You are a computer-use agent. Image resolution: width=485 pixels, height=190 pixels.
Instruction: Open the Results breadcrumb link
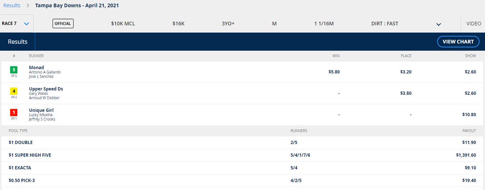pyautogui.click(x=12, y=6)
